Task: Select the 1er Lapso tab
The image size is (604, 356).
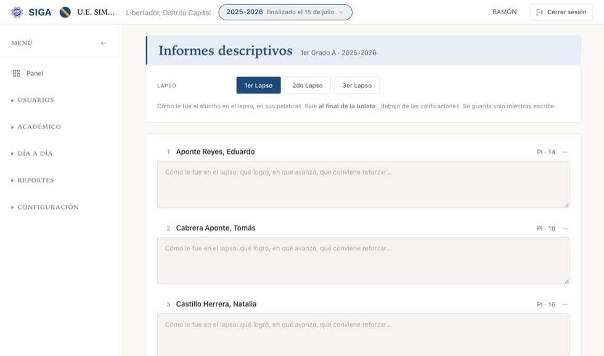Action: click(258, 85)
